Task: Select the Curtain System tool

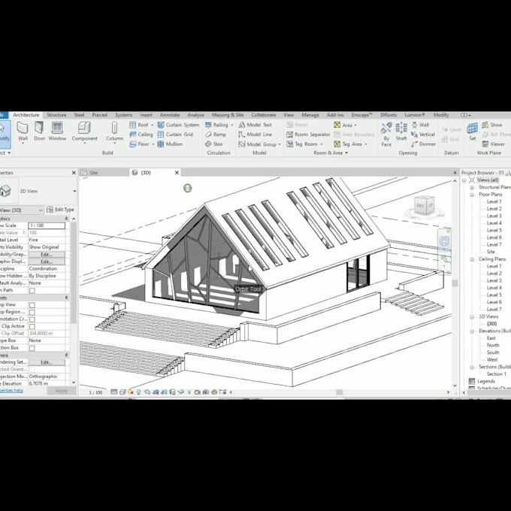Action: [178, 125]
